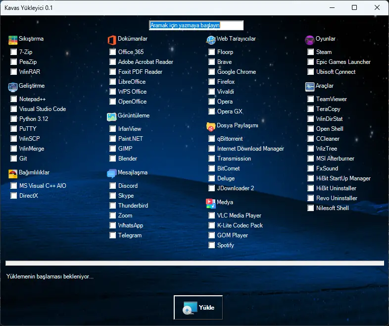Image resolution: width=389 pixels, height=326 pixels.
Task: Check the Revo Uninstaller checkbox
Action: pyautogui.click(x=311, y=198)
